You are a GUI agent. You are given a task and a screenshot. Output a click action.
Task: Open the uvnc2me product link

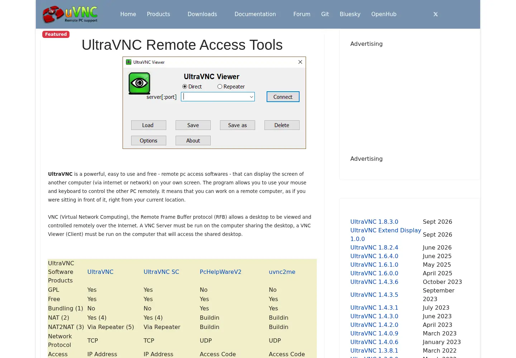pyautogui.click(x=282, y=272)
